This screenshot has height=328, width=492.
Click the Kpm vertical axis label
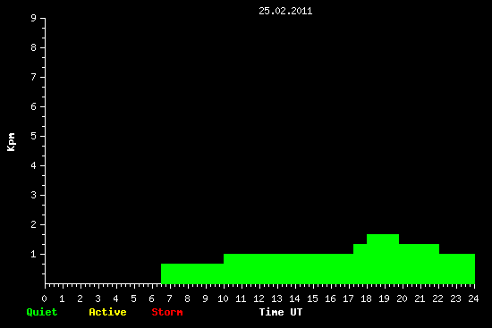click(x=12, y=142)
